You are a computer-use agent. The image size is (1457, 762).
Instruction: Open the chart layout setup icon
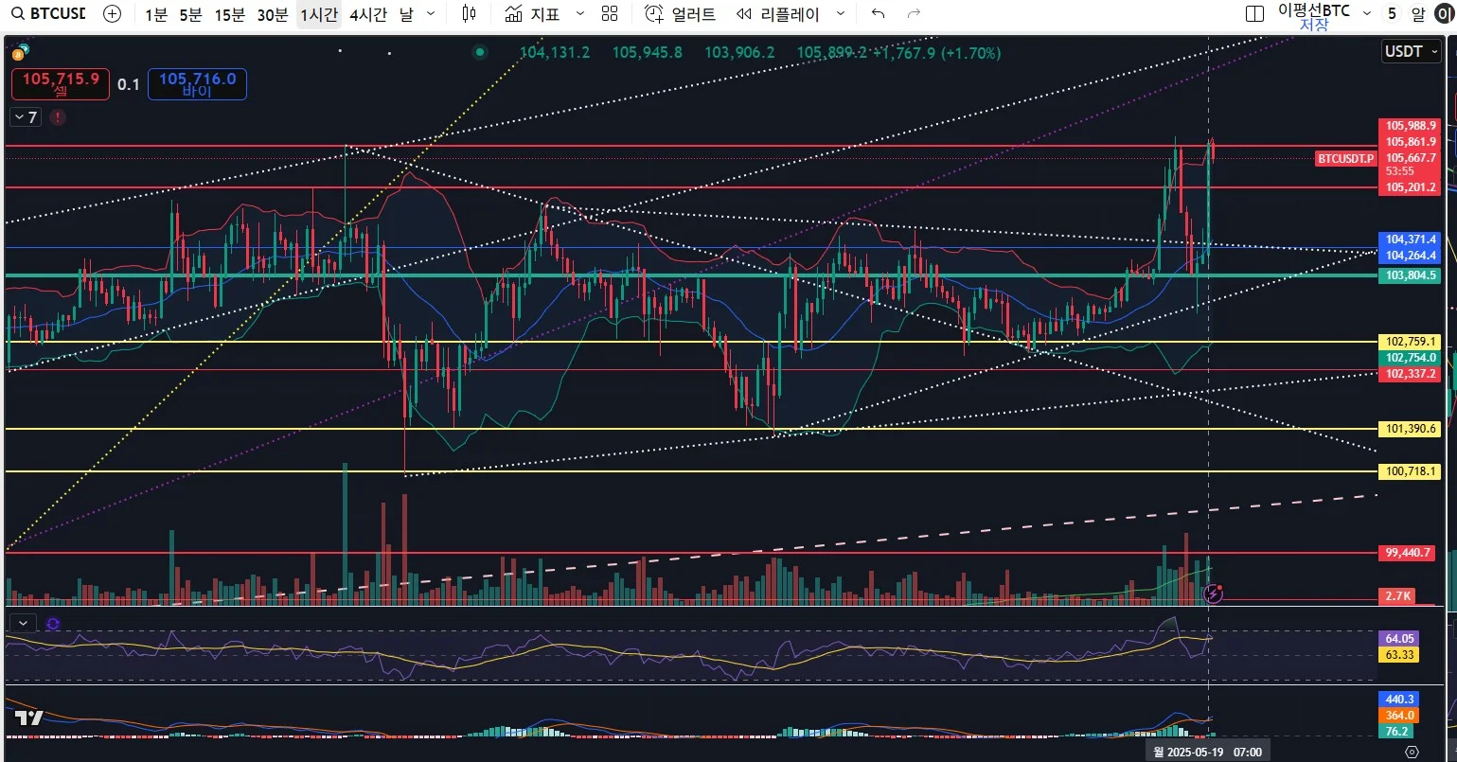pyautogui.click(x=1254, y=14)
